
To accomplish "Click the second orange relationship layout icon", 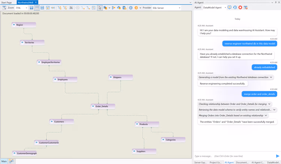I will 65,8.
